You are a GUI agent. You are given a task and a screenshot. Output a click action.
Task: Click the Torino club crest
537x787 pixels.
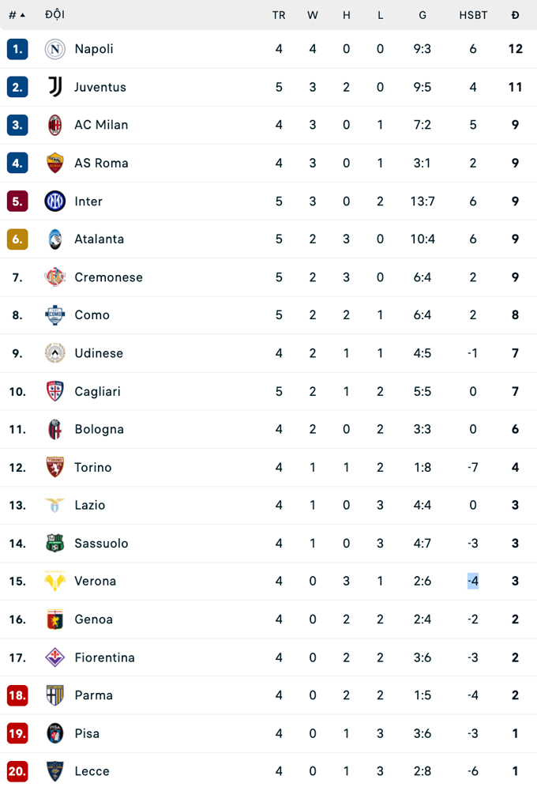click(x=54, y=467)
